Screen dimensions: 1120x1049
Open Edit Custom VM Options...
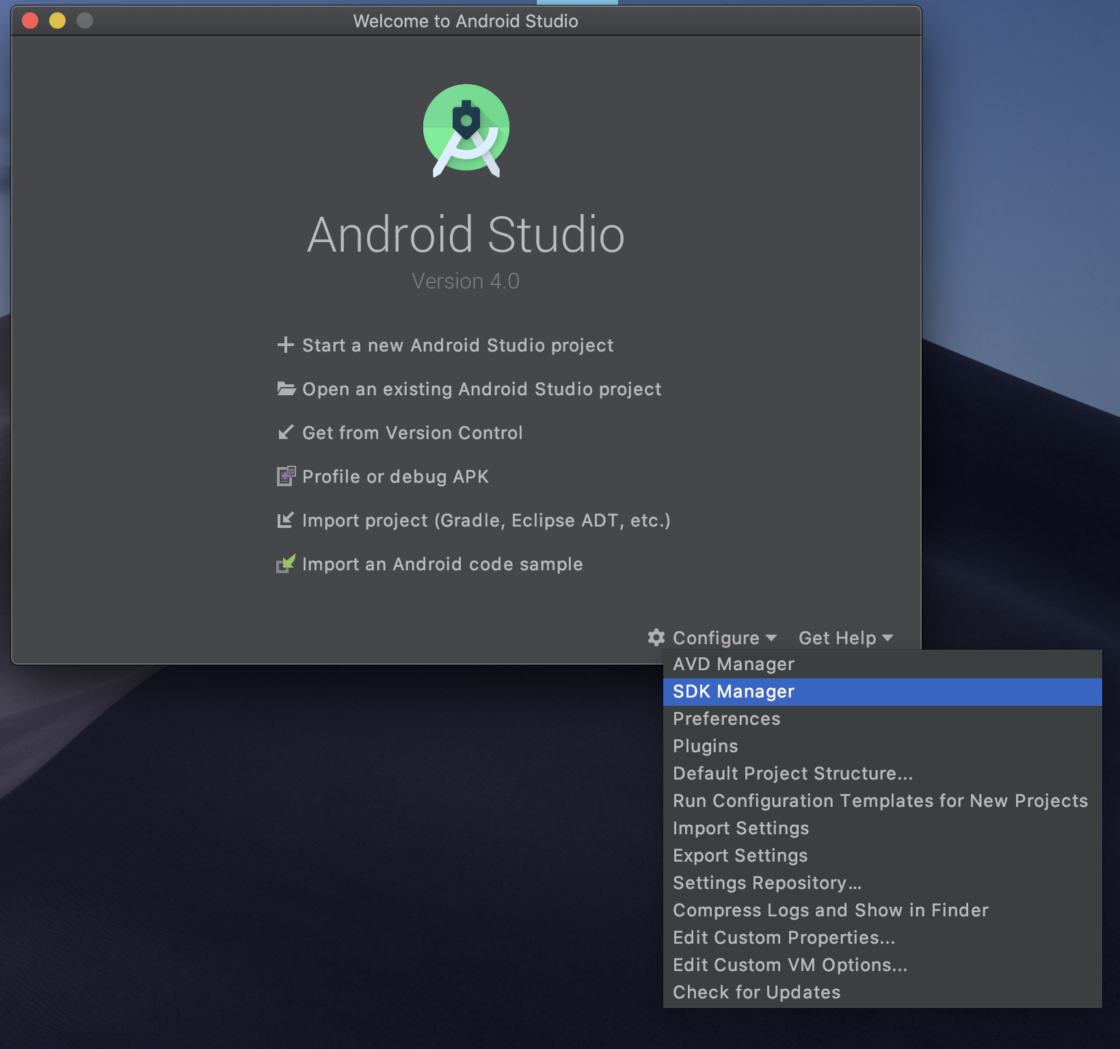[882, 965]
